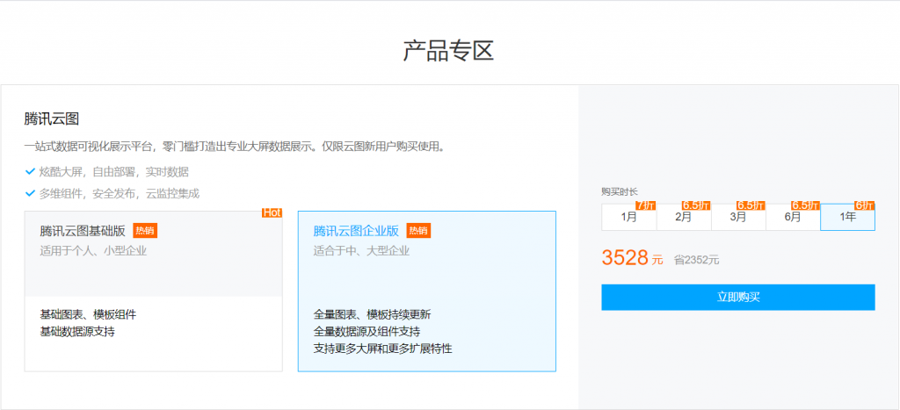Image resolution: width=900 pixels, height=410 pixels.
Task: Choose the 2月 purchase duration
Action: point(684,218)
